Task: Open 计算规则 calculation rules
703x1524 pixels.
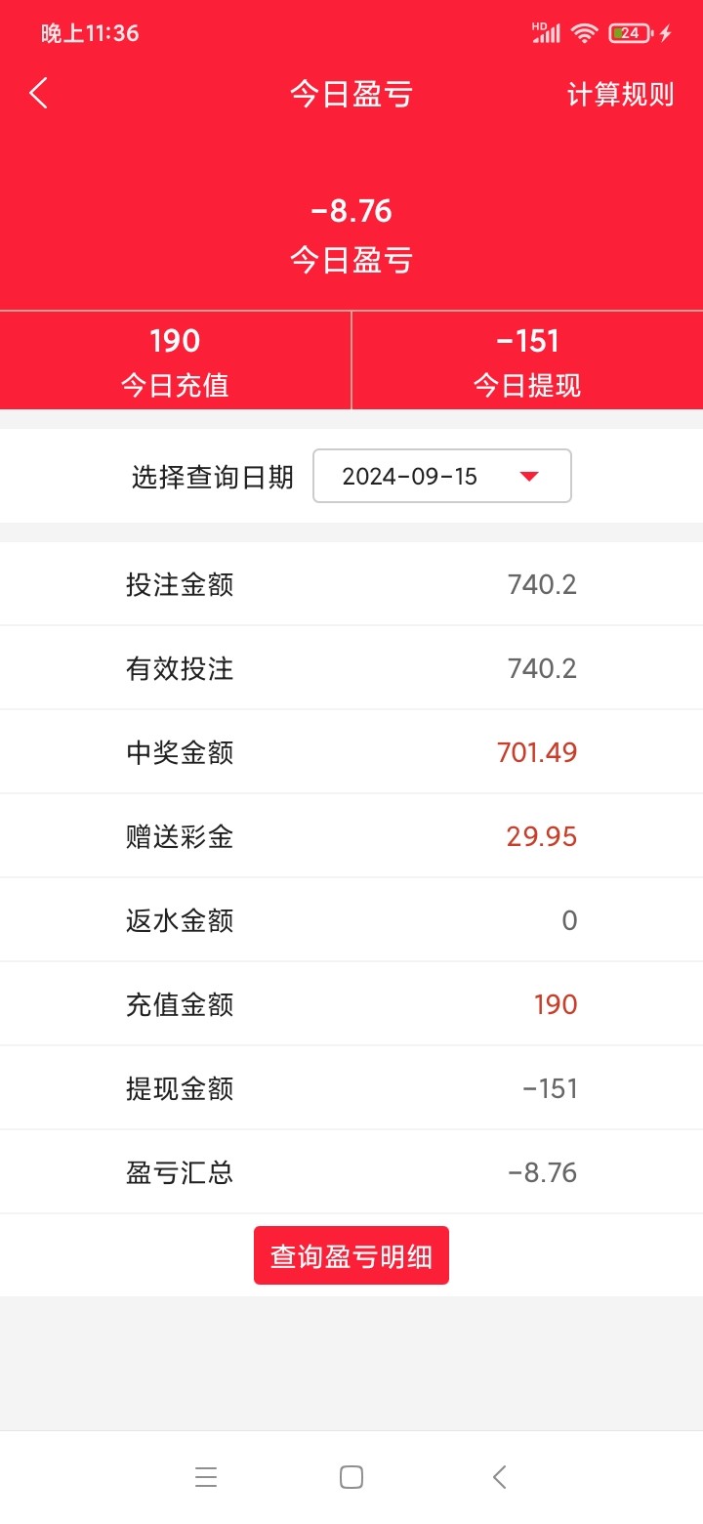Action: click(x=620, y=95)
